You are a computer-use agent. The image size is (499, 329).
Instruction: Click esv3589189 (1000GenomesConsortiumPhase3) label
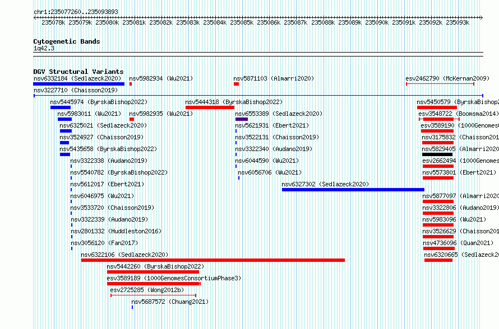click(x=174, y=278)
